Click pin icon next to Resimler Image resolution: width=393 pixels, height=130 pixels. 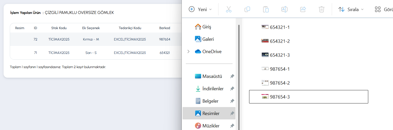pyautogui.click(x=232, y=113)
